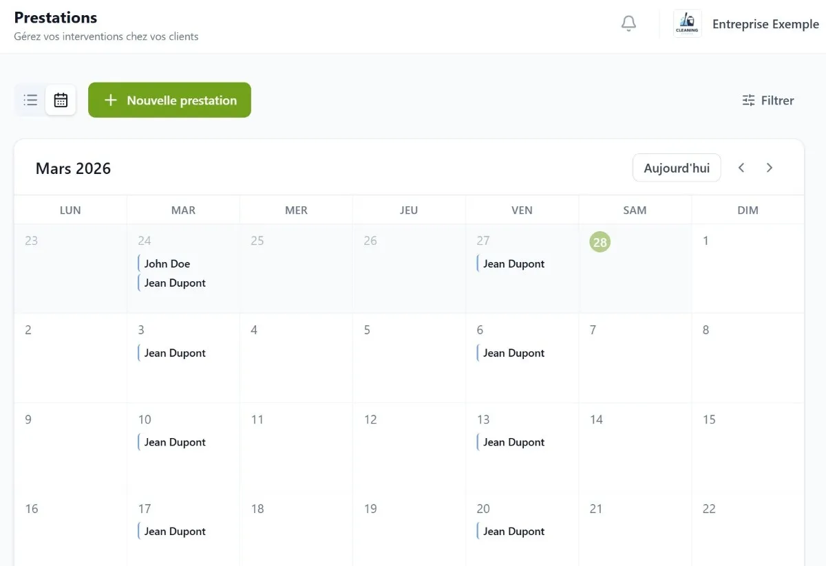
Task: Open Jean Dupont's event on February 27
Action: tap(513, 263)
